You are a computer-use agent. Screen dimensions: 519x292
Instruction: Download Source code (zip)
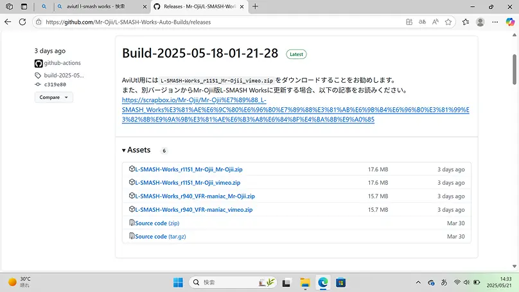pos(157,223)
